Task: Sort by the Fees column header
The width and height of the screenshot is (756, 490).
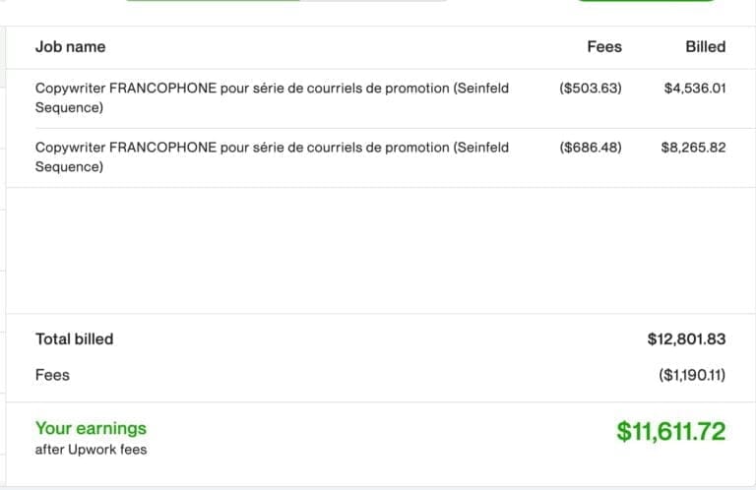Action: [603, 46]
